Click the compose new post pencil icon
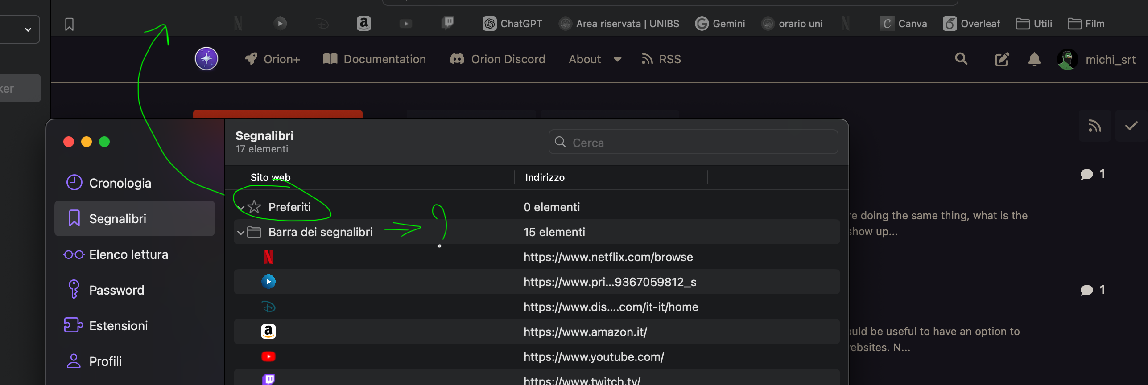 pyautogui.click(x=1002, y=59)
